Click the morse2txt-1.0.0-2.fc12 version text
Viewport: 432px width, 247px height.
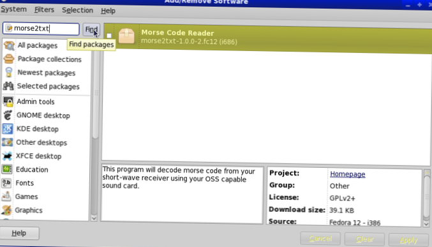189,41
